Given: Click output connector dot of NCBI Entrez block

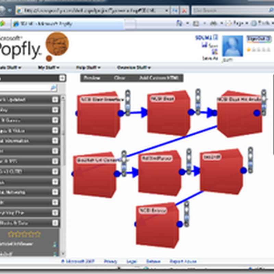Looking at the screenshot, I should 179,224.
